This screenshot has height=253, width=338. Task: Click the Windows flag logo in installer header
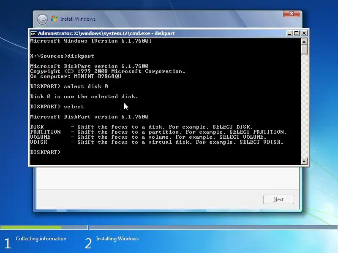point(54,19)
